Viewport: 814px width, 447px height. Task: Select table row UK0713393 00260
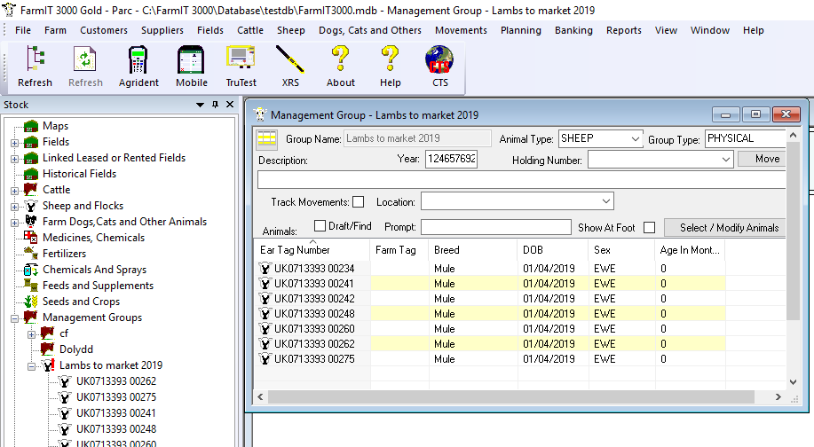tap(489, 329)
